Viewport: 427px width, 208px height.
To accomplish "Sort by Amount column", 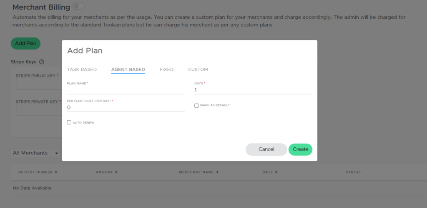I will click(106, 172).
